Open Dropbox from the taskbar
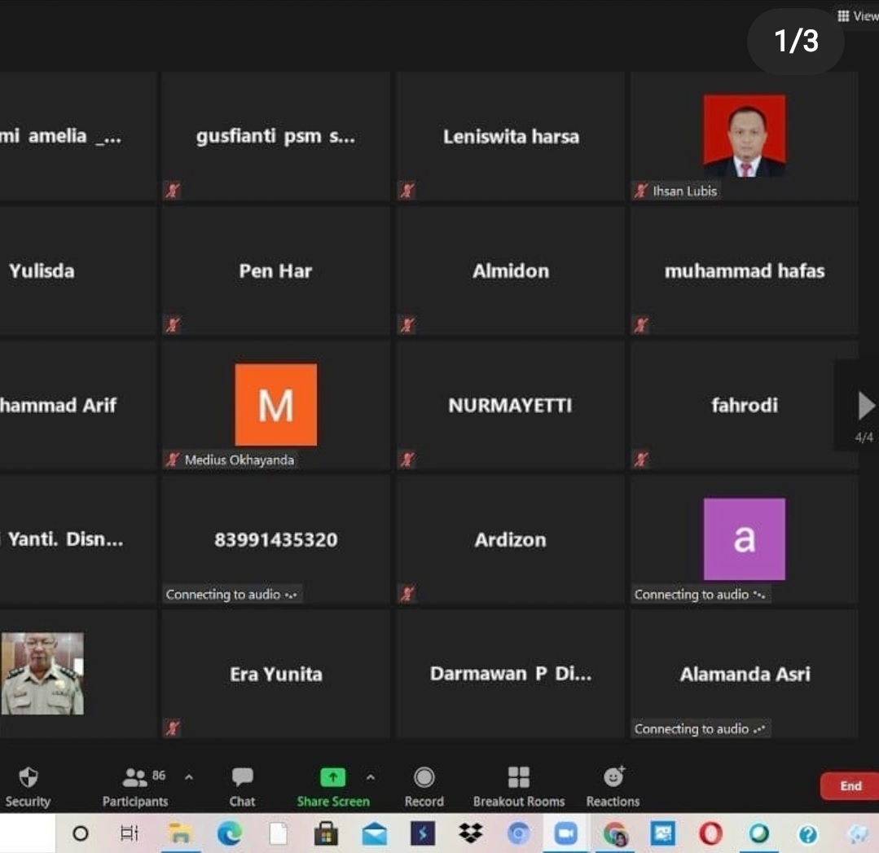 click(470, 833)
